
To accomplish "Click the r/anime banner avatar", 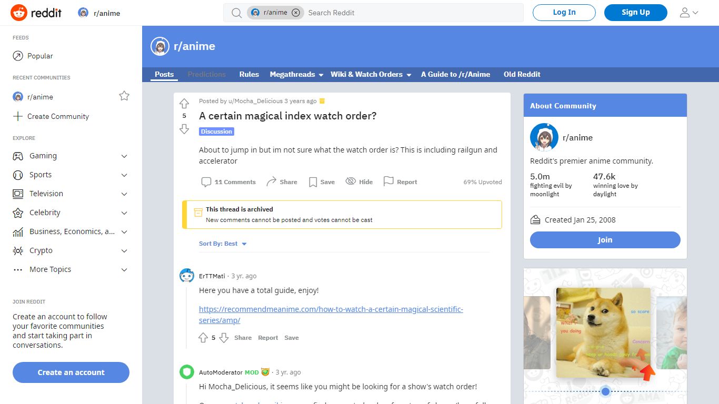I will (160, 46).
